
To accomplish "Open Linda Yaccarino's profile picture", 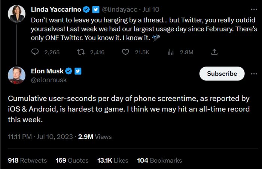I will pyautogui.click(x=17, y=13).
